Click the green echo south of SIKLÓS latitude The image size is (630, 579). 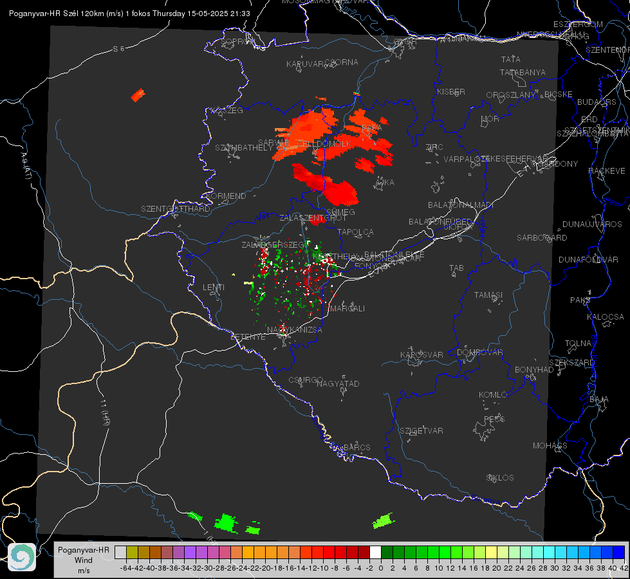click(384, 521)
